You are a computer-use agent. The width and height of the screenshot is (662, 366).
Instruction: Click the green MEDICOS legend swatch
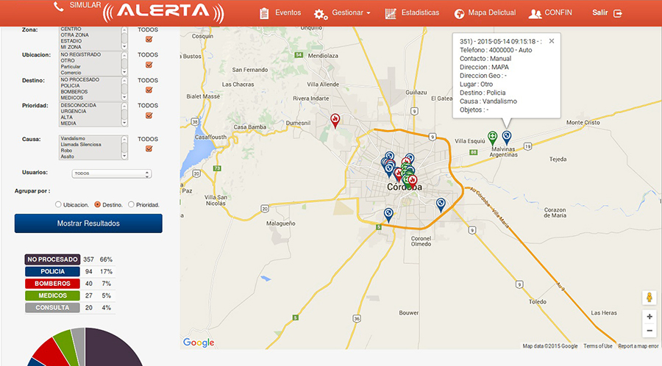(52, 295)
